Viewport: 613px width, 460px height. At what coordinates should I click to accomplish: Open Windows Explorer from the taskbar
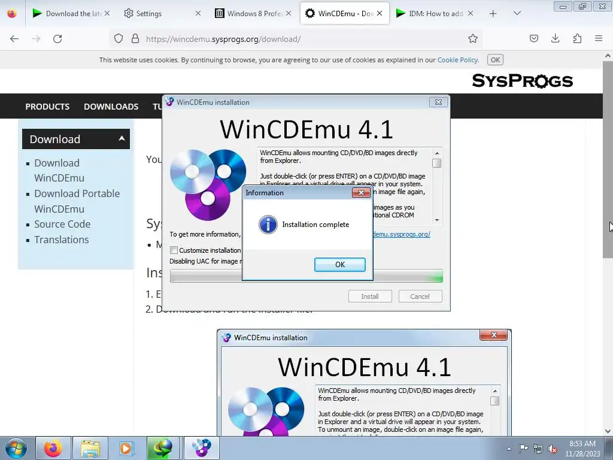pyautogui.click(x=90, y=448)
